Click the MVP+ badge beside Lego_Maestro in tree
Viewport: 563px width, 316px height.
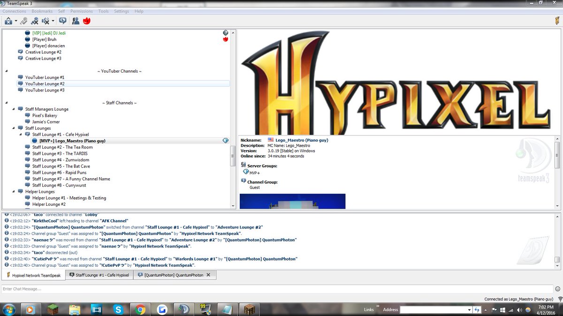click(x=226, y=141)
